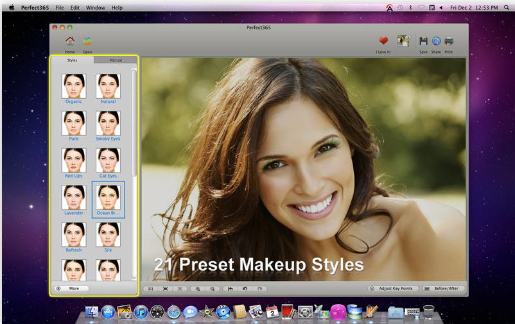Click the woman's portrait in the preview

pyautogui.click(x=304, y=169)
